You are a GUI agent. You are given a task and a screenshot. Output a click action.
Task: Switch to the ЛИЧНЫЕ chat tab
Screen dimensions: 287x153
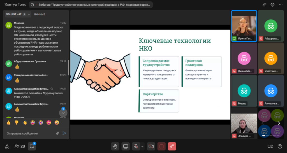(x=40, y=14)
